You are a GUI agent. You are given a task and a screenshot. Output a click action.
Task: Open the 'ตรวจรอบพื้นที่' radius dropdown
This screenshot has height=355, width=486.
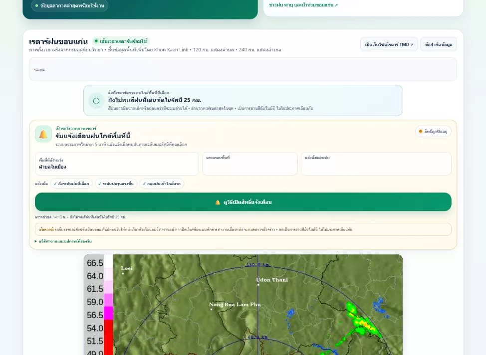(250, 164)
